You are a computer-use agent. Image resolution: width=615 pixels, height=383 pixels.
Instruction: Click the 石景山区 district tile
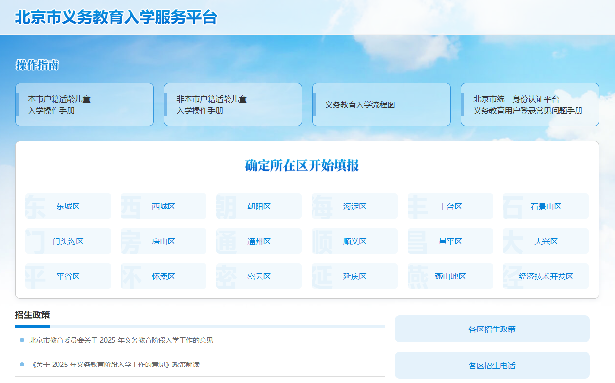coord(546,207)
